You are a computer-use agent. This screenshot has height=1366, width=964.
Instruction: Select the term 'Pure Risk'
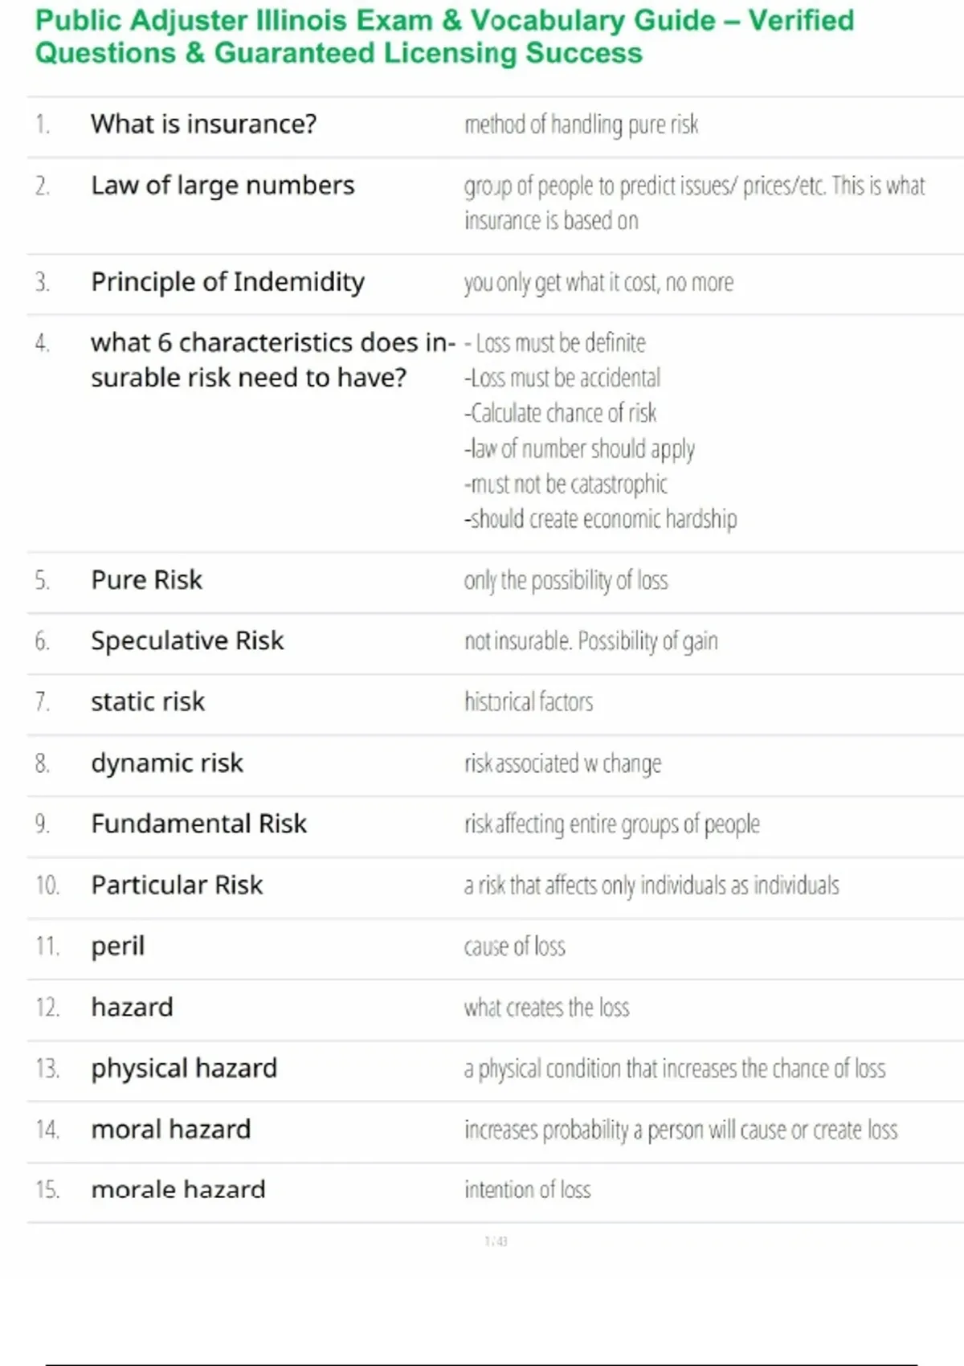(146, 580)
